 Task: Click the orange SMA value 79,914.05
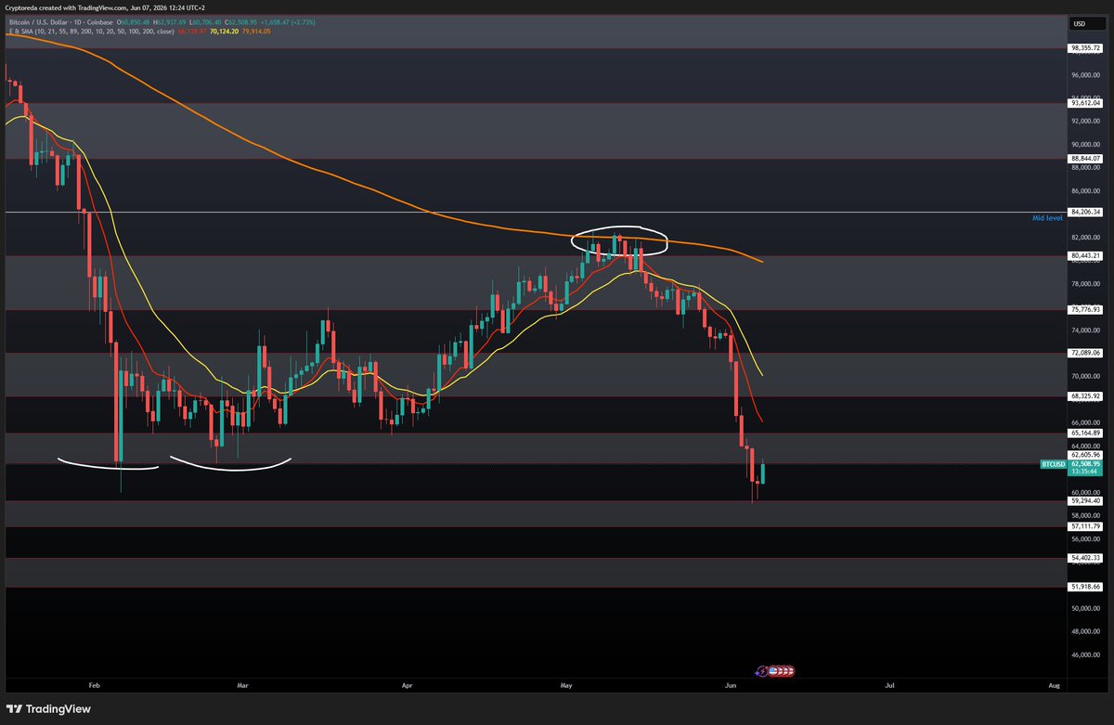[x=255, y=31]
